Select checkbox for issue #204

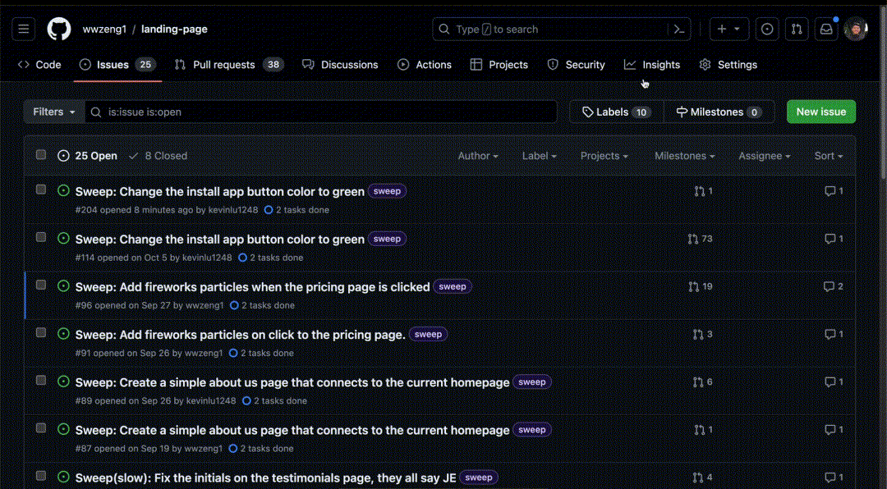pos(41,190)
